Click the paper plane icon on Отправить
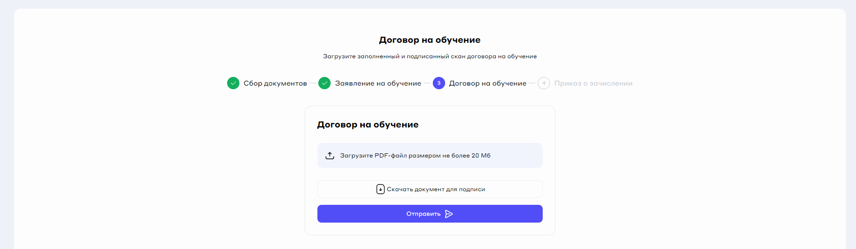Screen dimensions: 856x249 point(449,214)
